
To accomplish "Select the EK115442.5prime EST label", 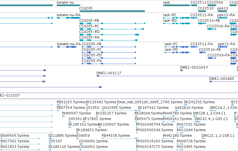I will [x=101, y=102].
